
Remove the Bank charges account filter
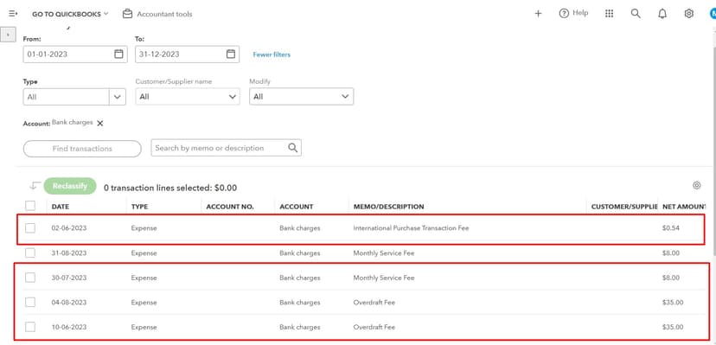pos(100,123)
